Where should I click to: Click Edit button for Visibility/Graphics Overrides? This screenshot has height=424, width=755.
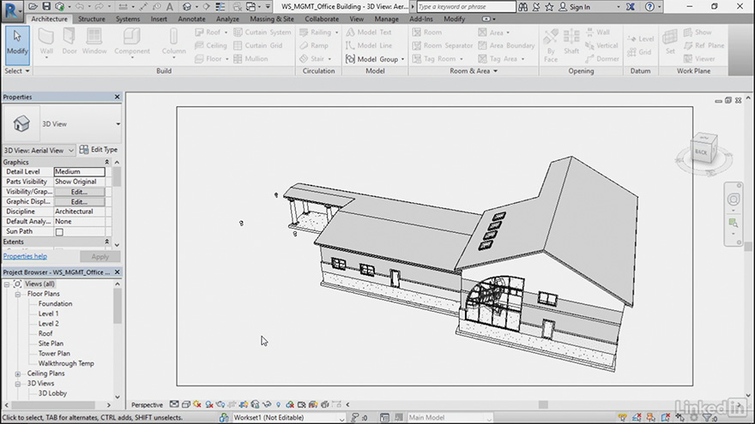[79, 192]
